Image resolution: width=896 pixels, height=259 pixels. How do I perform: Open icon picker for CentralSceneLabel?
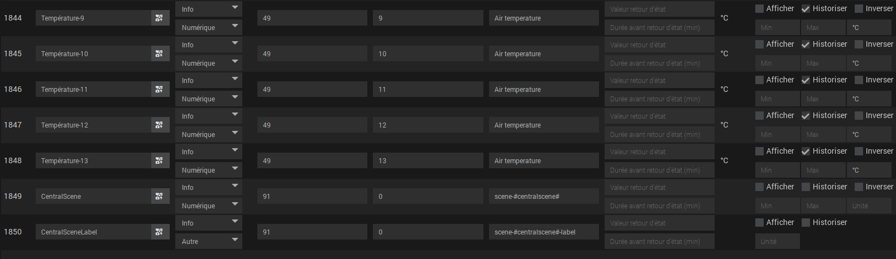point(160,232)
